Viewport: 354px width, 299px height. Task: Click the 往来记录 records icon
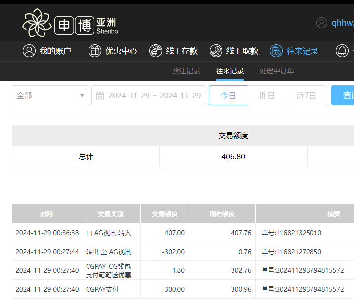[x=276, y=51]
